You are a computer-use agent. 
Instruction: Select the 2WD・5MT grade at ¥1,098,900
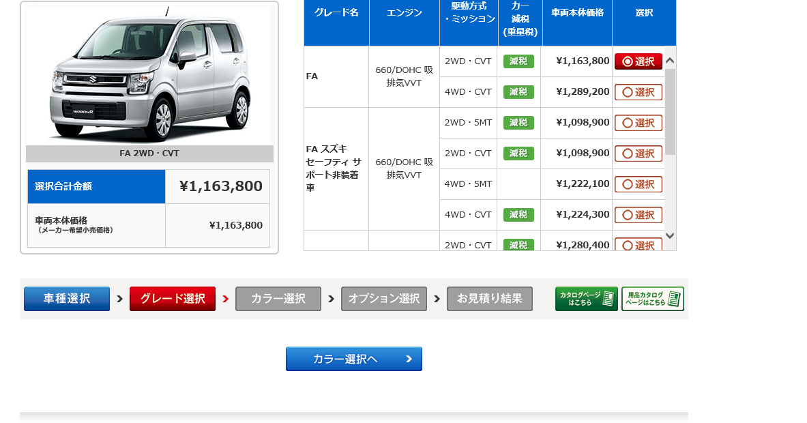pos(639,123)
